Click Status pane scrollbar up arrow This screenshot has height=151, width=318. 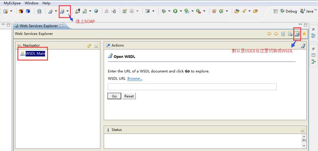pos(304,136)
